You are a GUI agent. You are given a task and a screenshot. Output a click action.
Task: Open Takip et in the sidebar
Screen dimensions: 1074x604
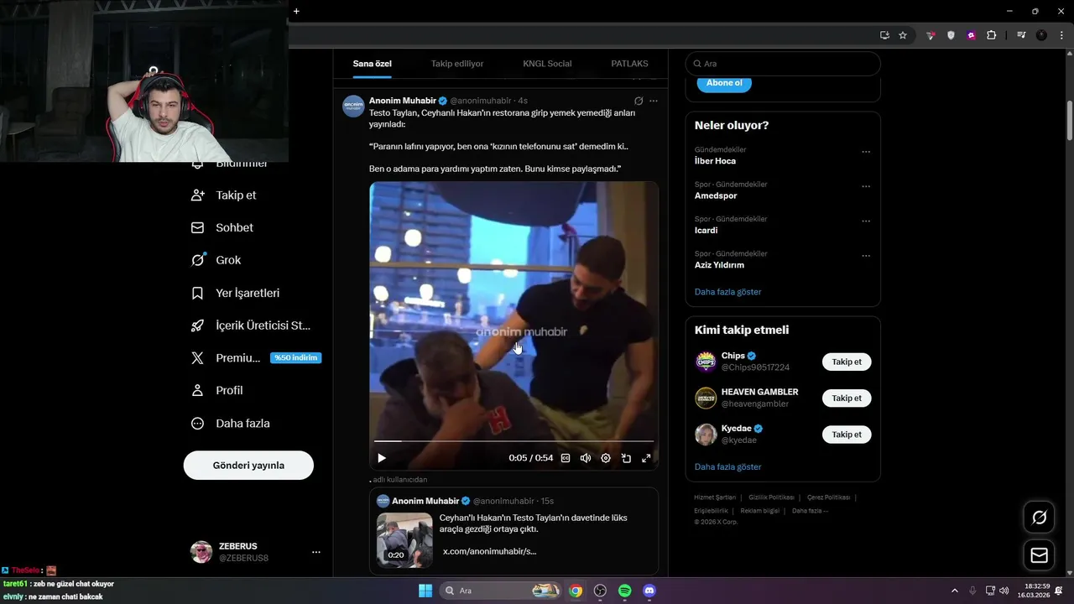[224, 195]
